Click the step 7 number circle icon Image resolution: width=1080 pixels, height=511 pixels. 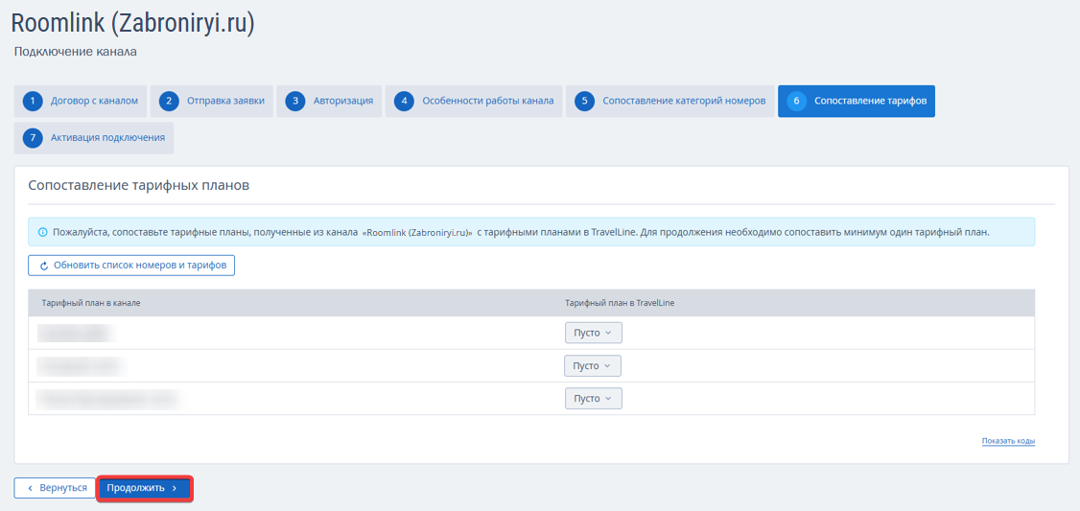34,138
